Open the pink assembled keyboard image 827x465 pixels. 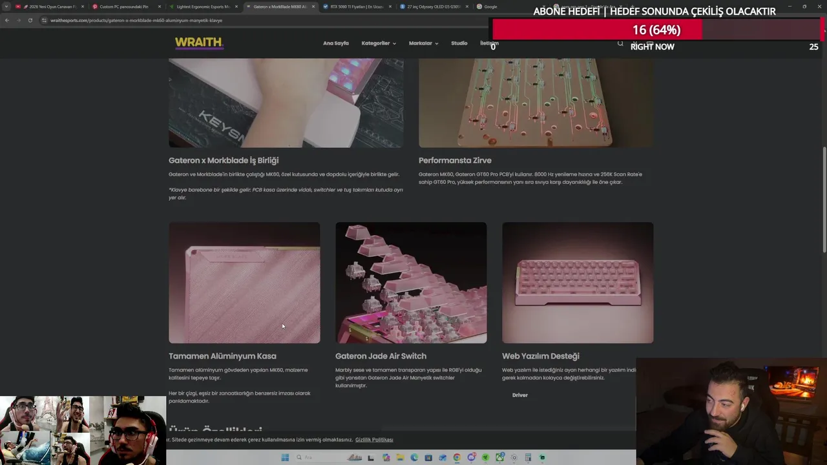(578, 282)
